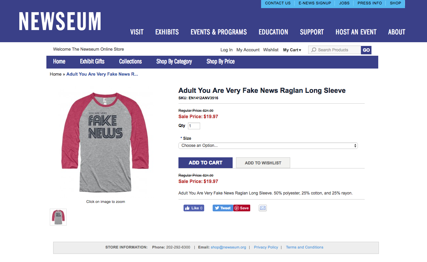Screen dimensions: 427x262
Task: Click the email share envelope icon
Action: [x=263, y=208]
